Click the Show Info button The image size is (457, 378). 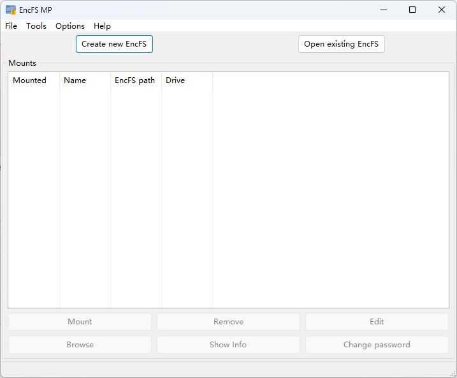[228, 345]
